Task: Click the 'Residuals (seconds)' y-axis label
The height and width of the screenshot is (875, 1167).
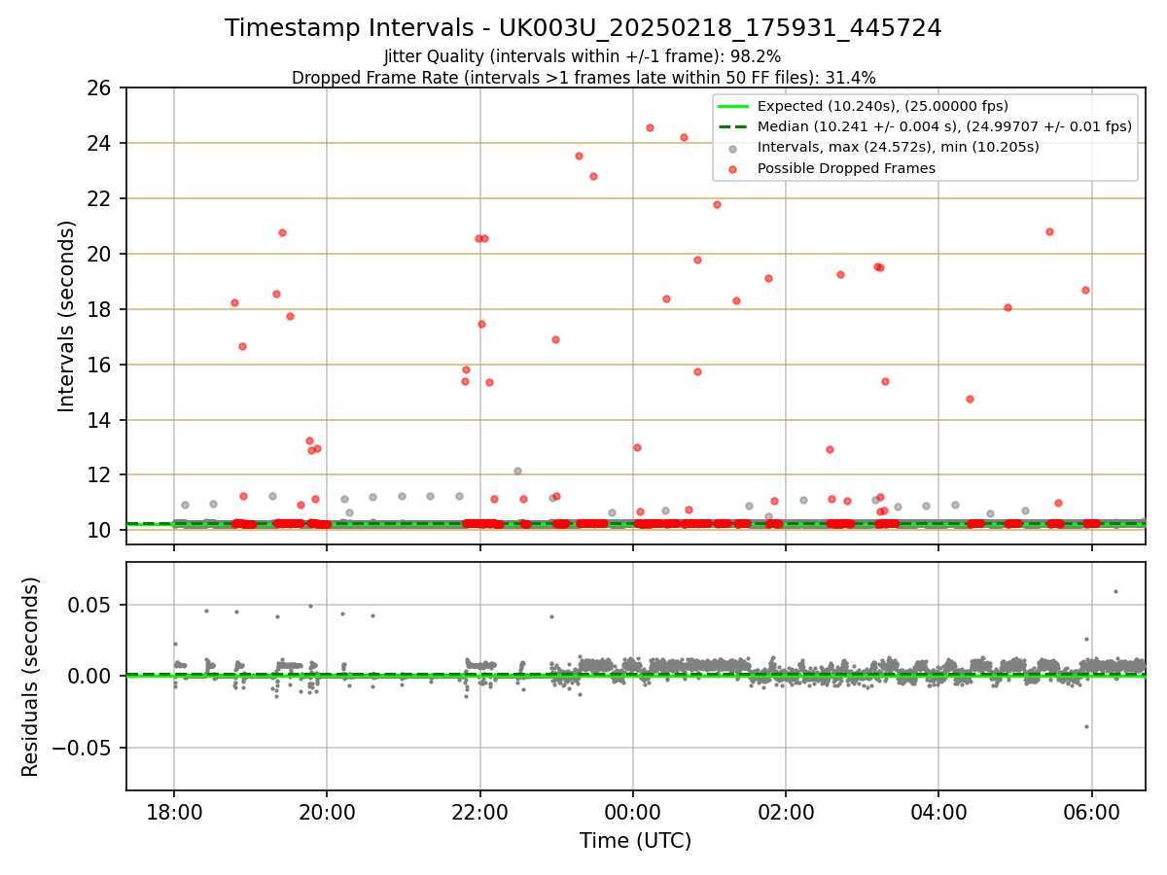Action: pyautogui.click(x=31, y=677)
